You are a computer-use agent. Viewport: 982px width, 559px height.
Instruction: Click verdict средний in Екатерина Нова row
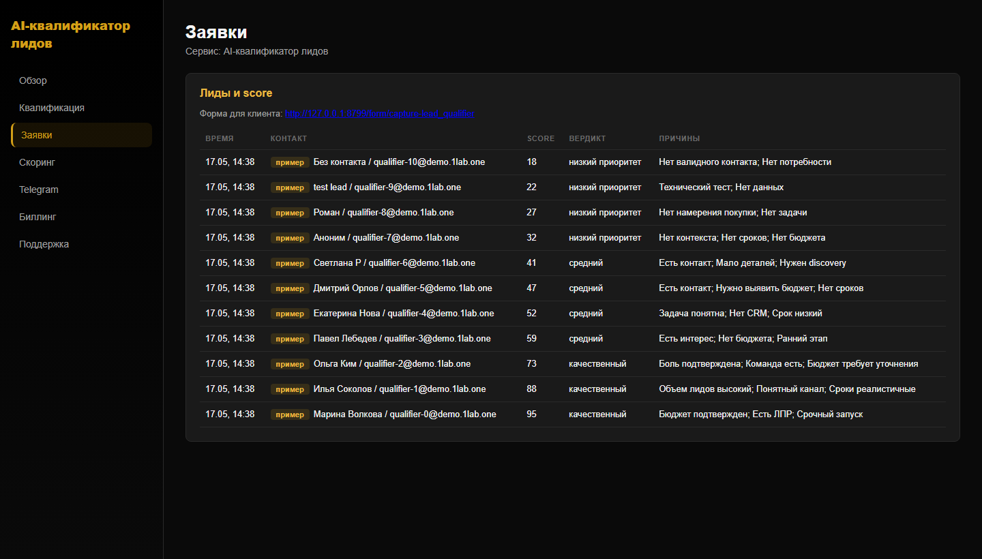coord(586,314)
